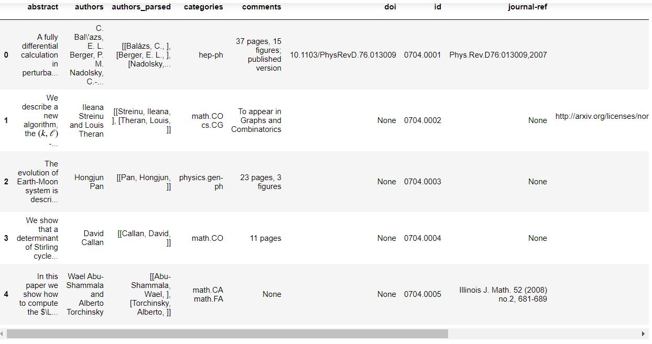Select row index 2
The image size is (652, 344).
coord(6,182)
